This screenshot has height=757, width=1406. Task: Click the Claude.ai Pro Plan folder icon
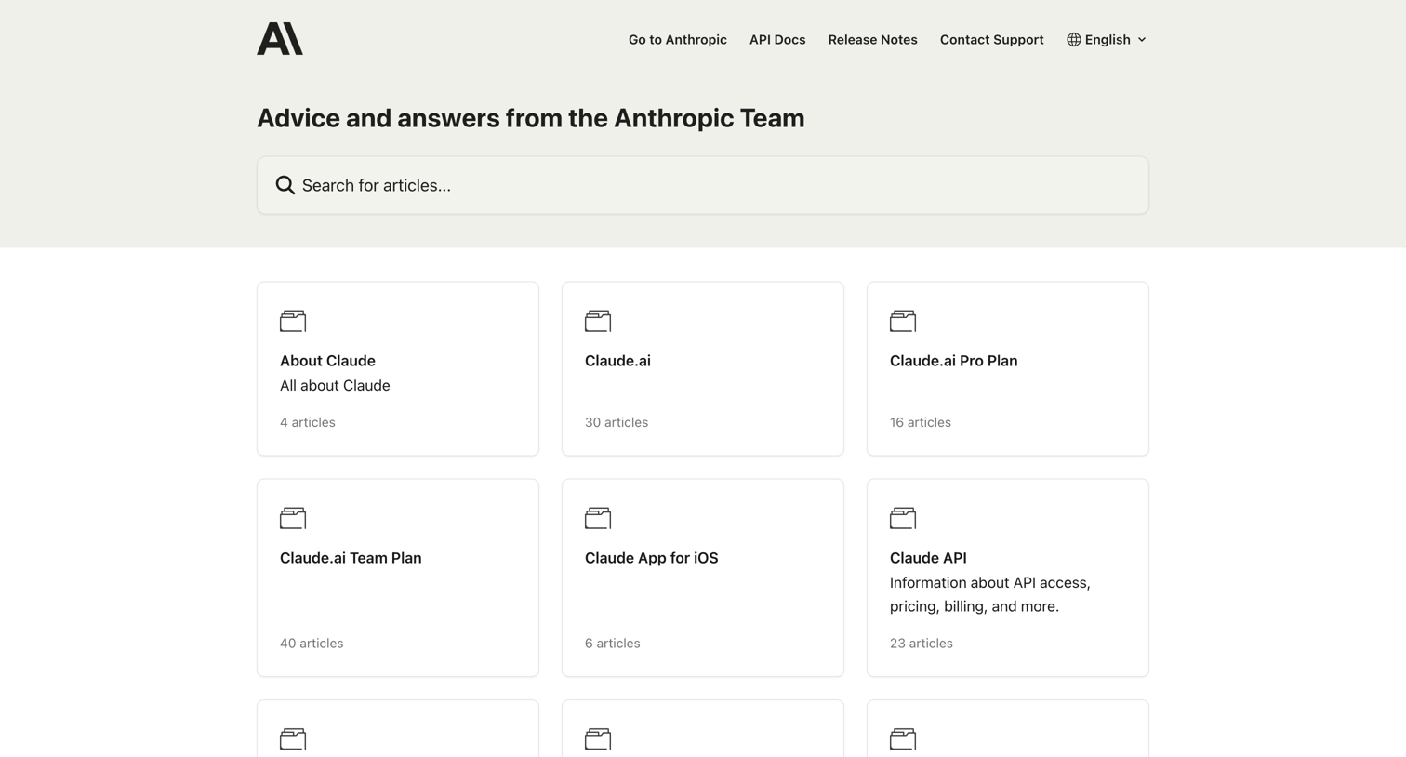coord(903,321)
